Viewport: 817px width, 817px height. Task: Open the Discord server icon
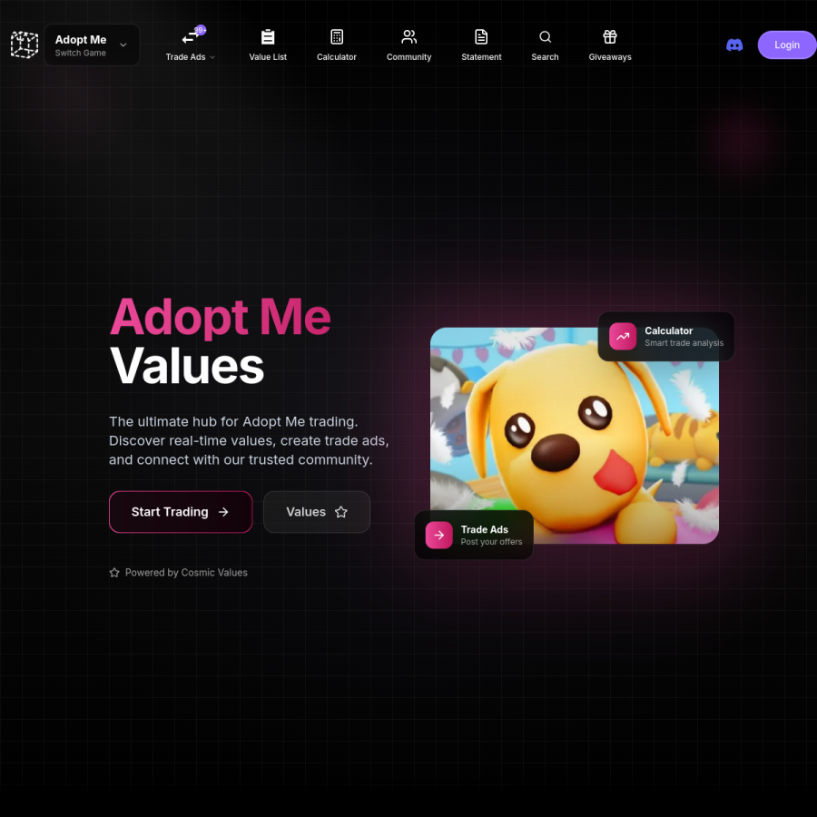pos(734,45)
